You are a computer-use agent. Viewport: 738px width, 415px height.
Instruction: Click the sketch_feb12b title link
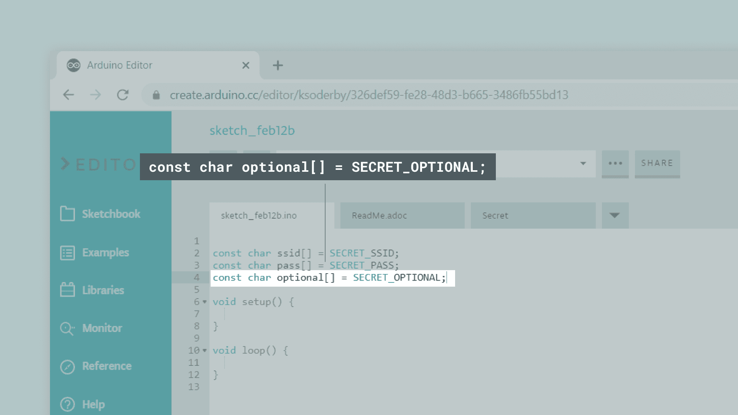pos(252,131)
